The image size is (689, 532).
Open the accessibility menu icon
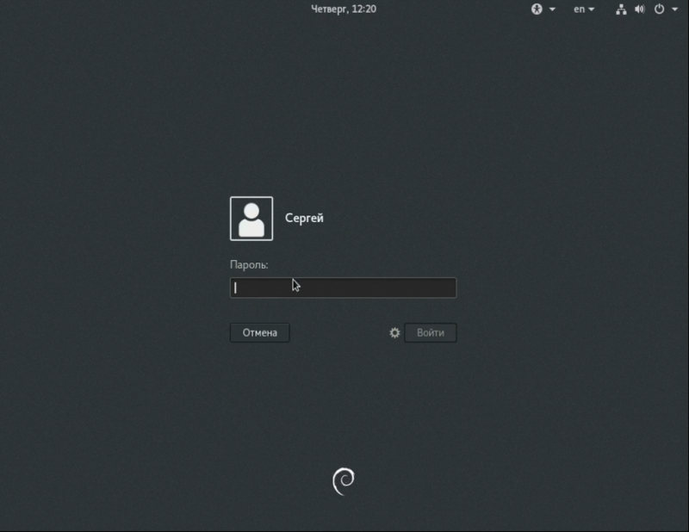pos(537,9)
